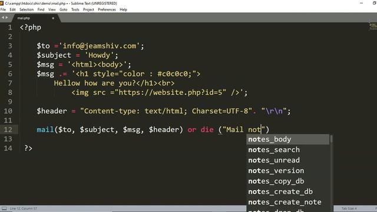Click the 'Howdy' string
This screenshot has width=377, height=212.
click(99, 55)
